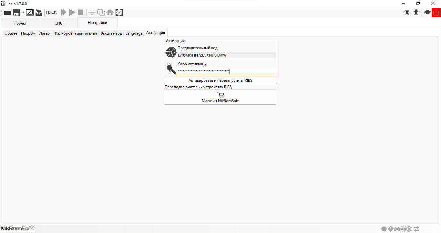Open the Калибровка двигателей subtab
The image size is (441, 233).
click(76, 33)
